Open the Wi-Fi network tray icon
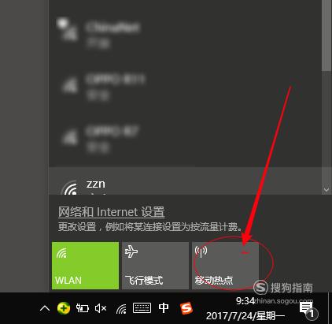This screenshot has width=332, height=324. pyautogui.click(x=121, y=308)
